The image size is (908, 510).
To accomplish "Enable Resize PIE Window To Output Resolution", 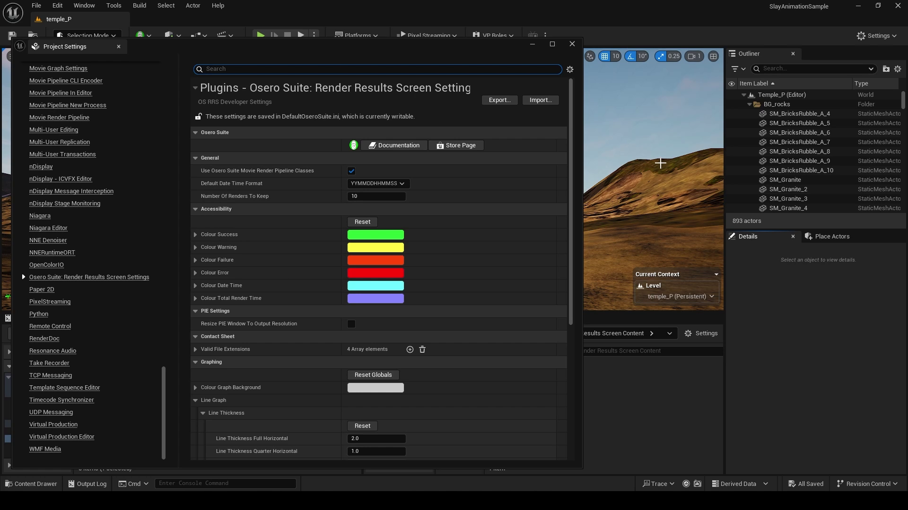I will [x=351, y=324].
